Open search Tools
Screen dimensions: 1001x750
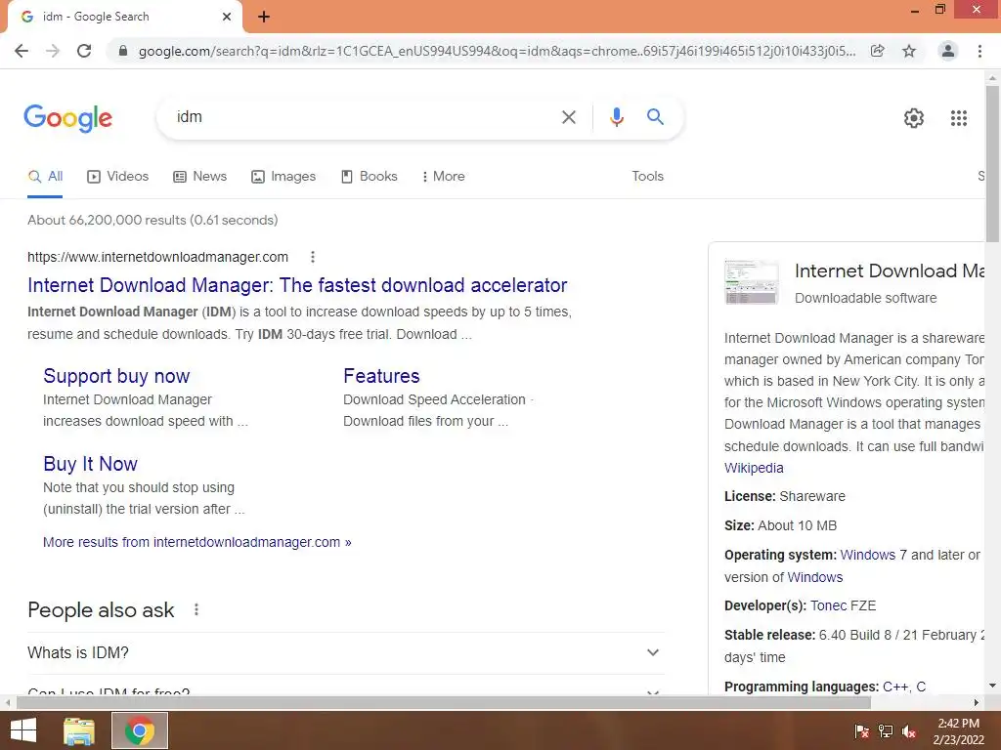coord(648,177)
